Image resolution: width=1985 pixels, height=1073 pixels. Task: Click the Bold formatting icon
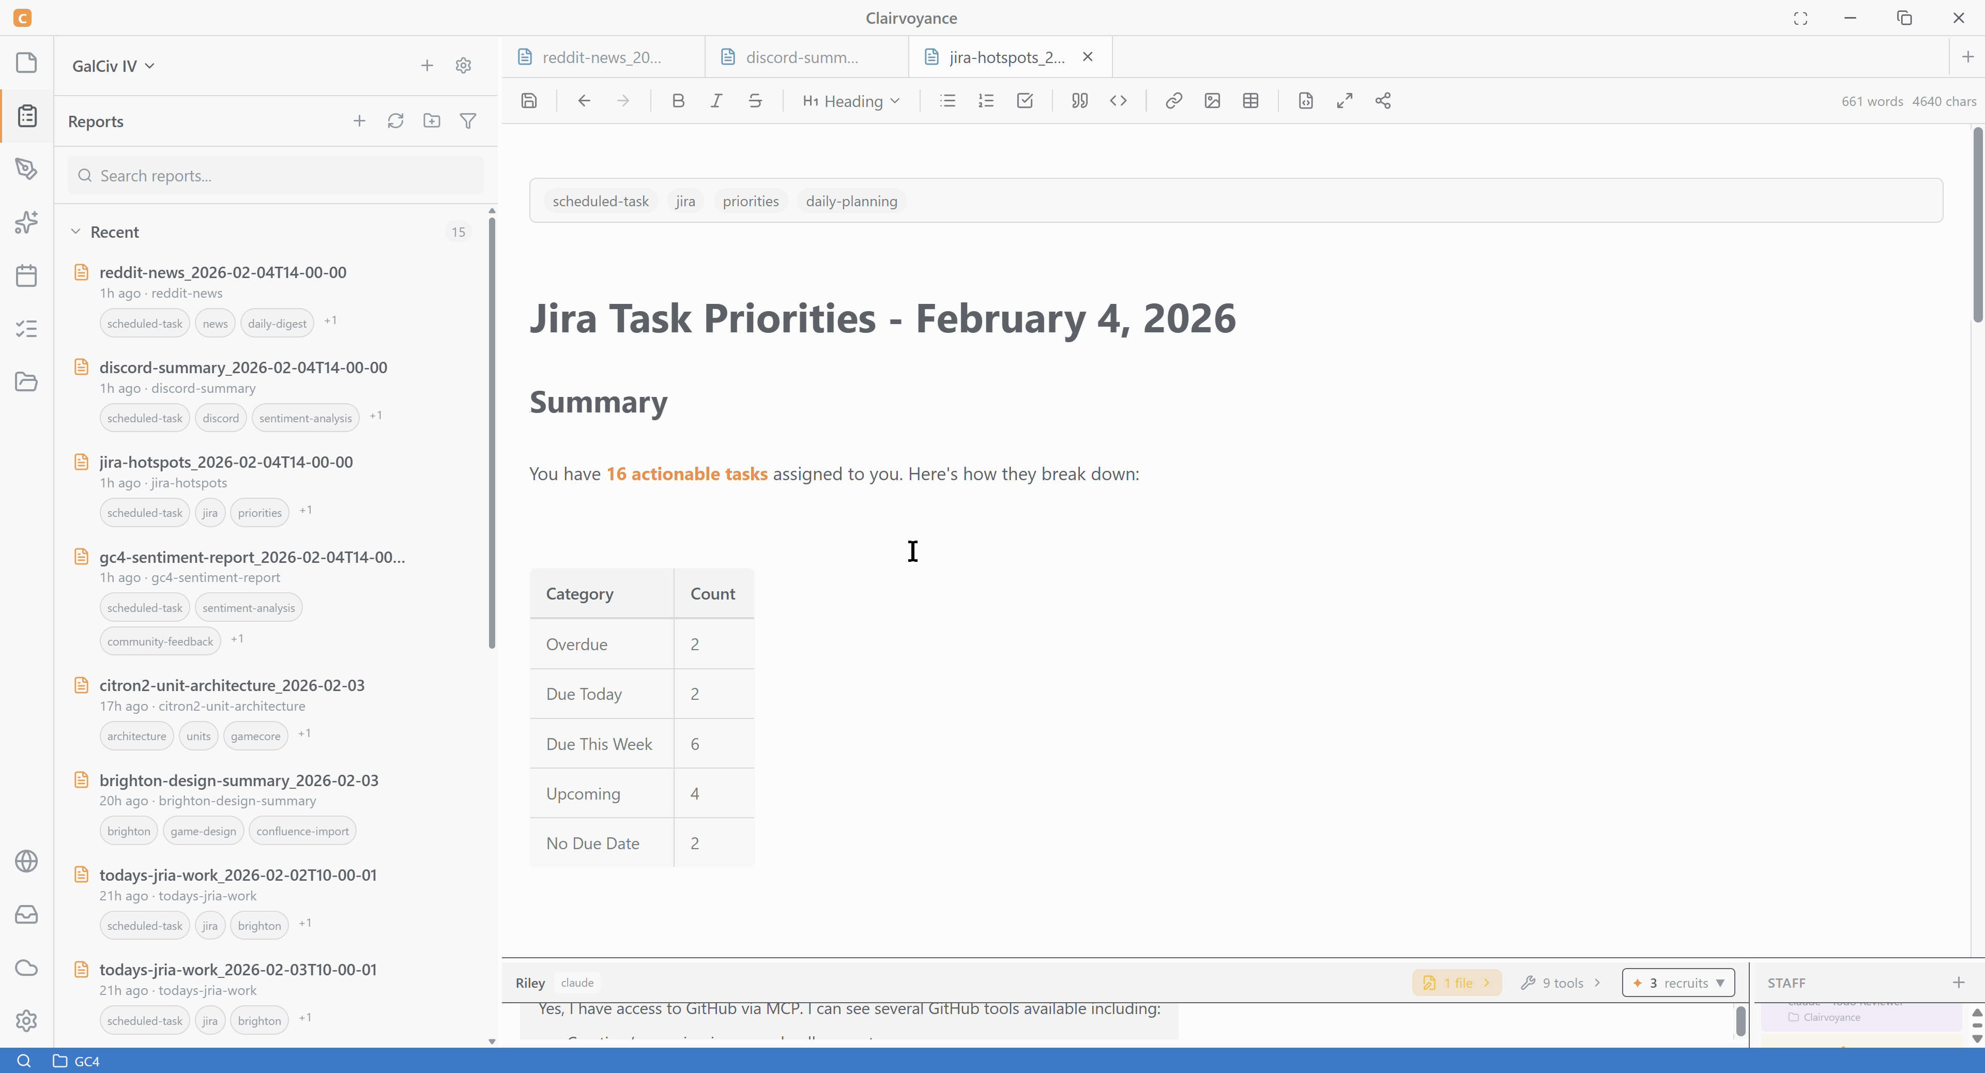pos(678,101)
